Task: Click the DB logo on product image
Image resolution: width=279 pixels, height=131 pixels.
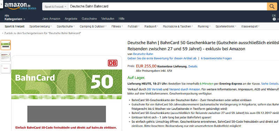Action: pos(112,63)
